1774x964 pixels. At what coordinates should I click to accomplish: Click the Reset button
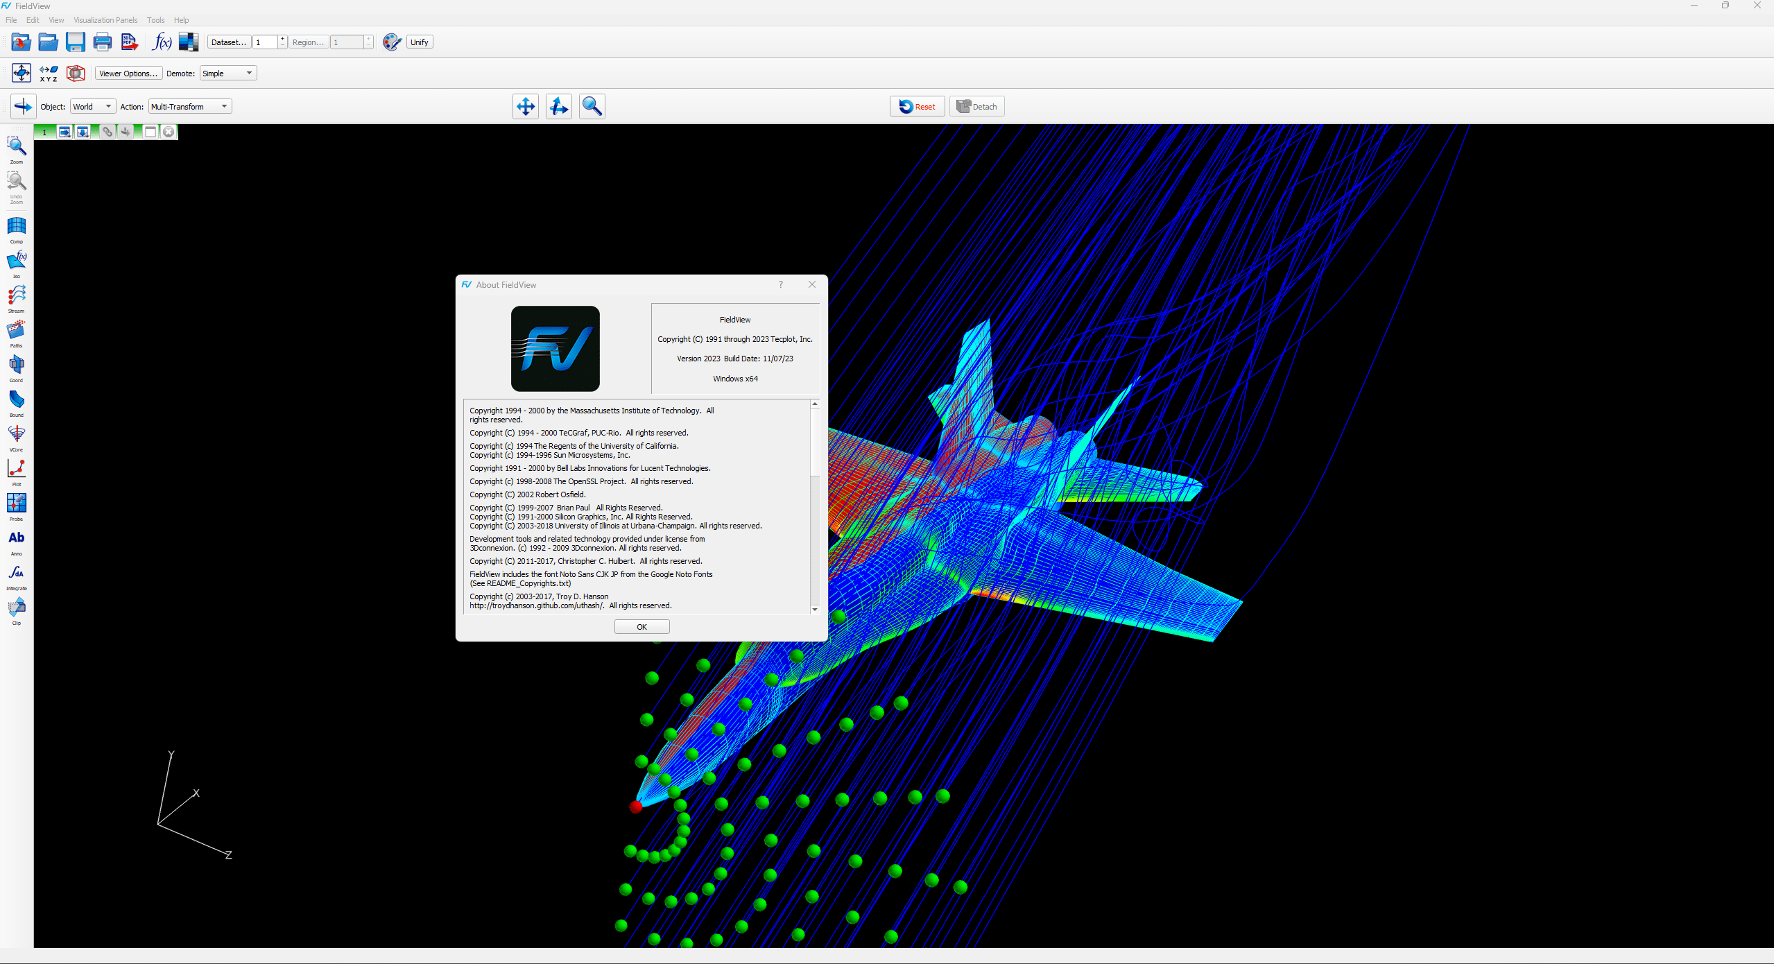point(917,107)
